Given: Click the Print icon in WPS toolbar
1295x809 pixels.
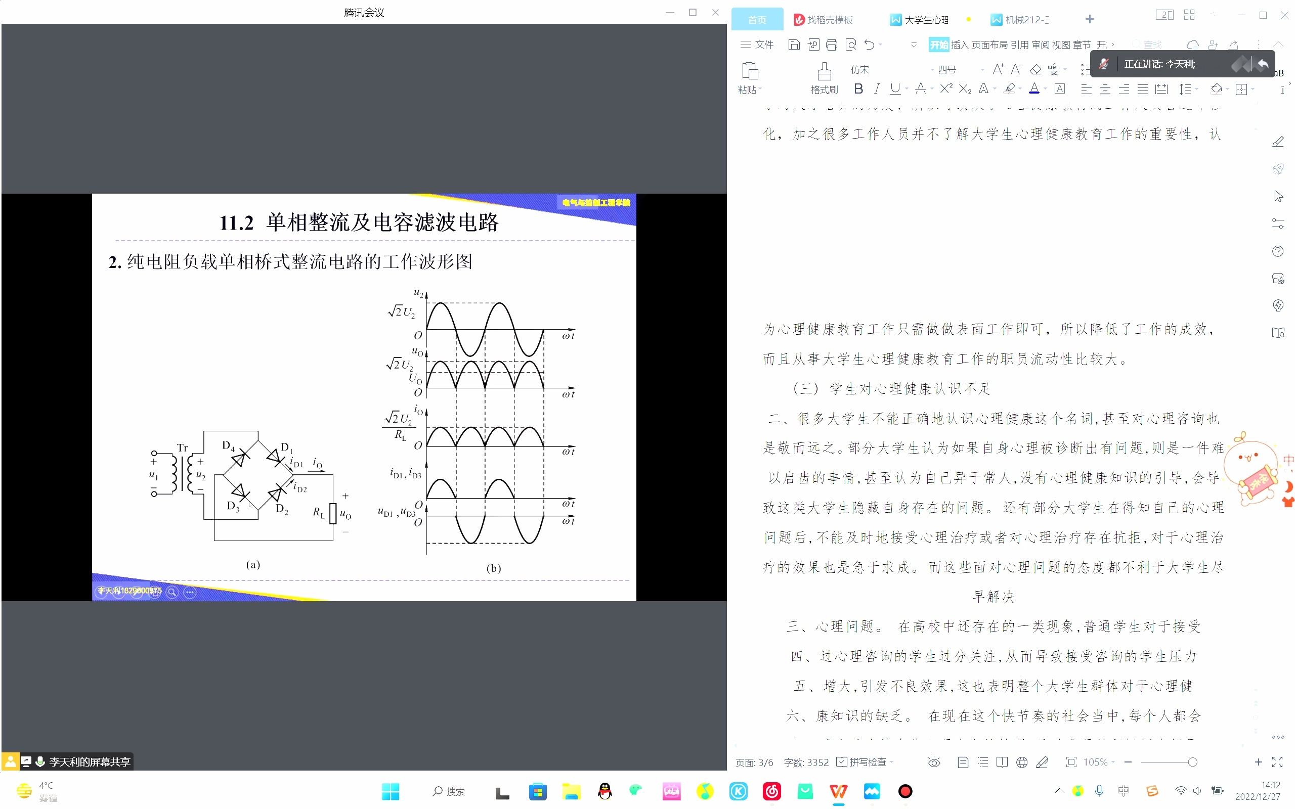Looking at the screenshot, I should point(832,45).
